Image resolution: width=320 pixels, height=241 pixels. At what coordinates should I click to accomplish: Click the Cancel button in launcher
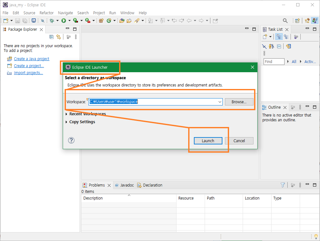[239, 141]
